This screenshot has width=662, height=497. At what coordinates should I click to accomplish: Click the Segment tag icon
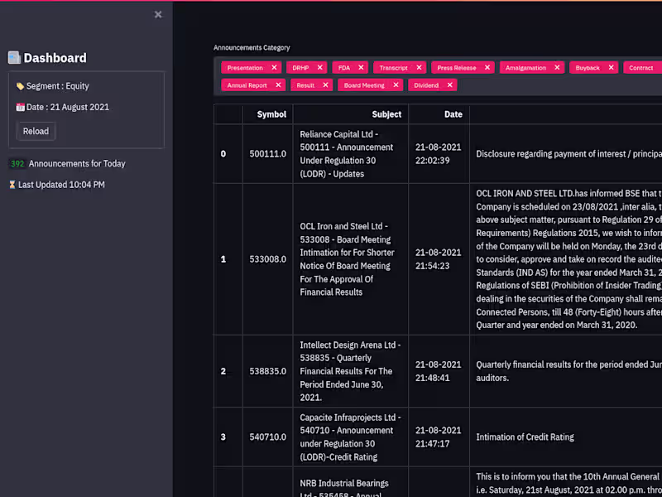tap(20, 86)
